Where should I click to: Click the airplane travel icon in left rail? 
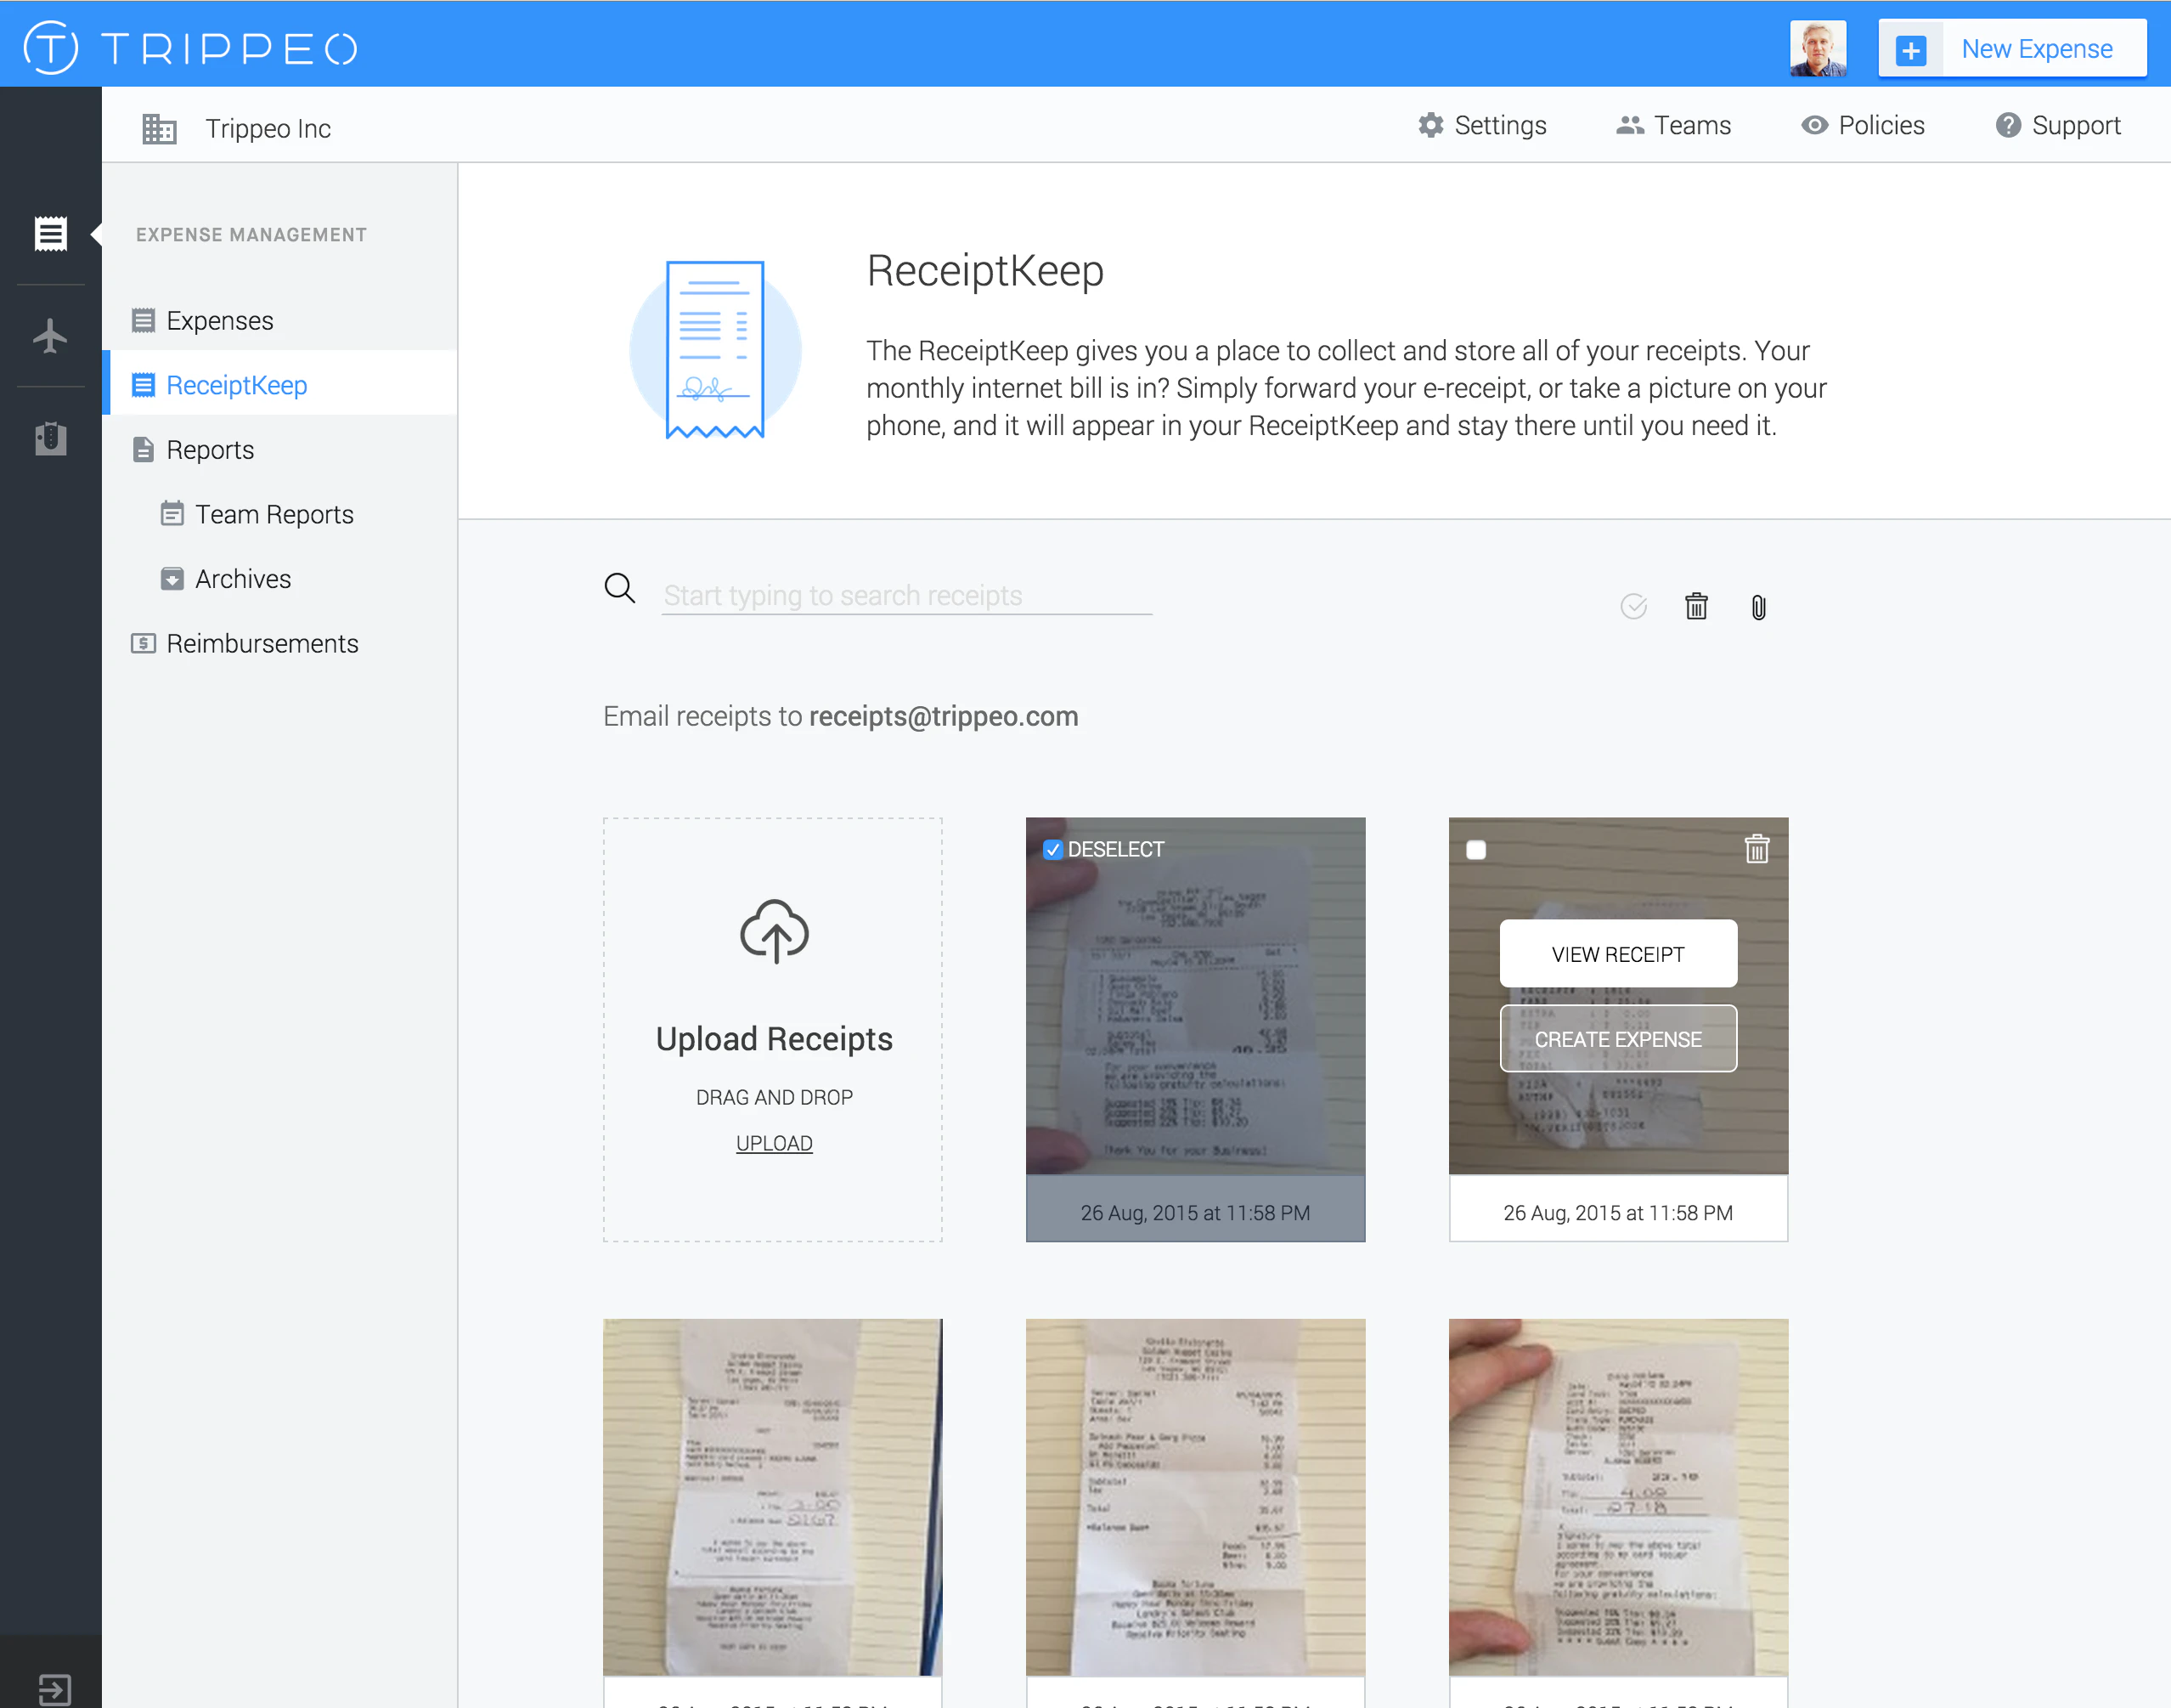click(x=50, y=336)
